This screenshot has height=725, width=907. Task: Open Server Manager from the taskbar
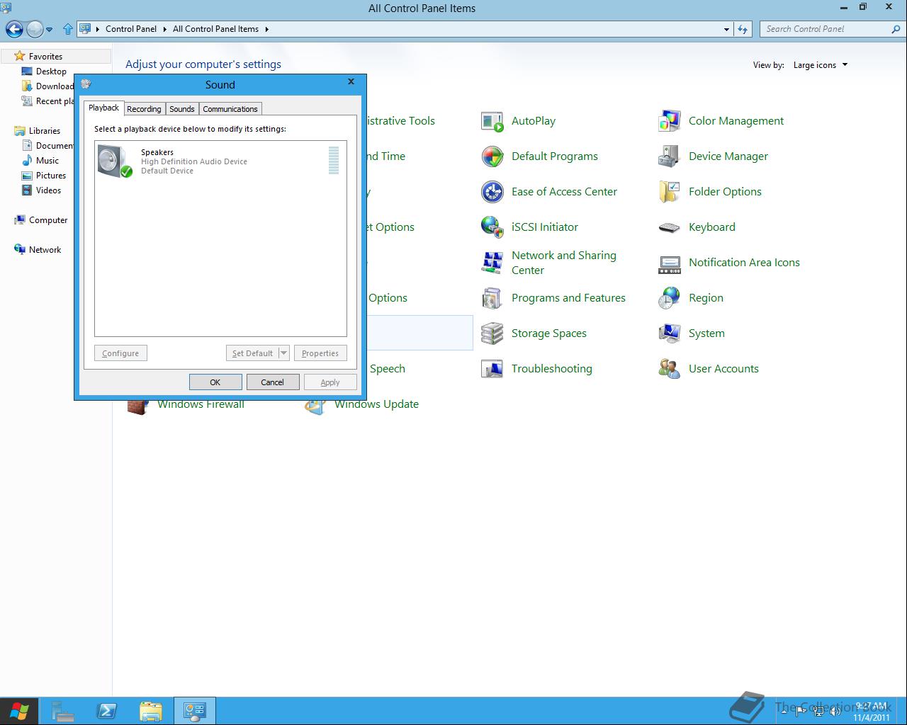63,711
